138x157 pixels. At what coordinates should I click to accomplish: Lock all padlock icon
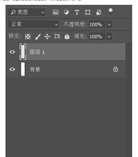pyautogui.click(x=67, y=36)
